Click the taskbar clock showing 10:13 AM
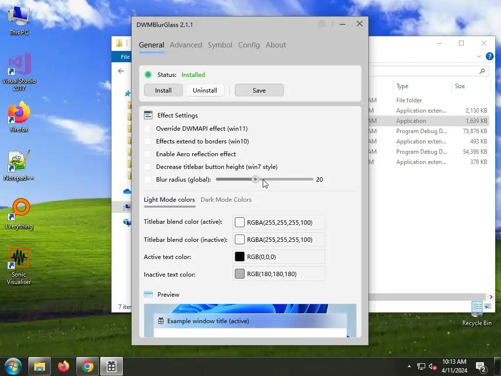The image size is (501, 376). [455, 366]
